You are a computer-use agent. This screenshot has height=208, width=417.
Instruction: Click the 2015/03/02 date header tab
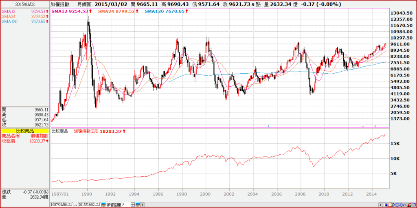tap(25, 4)
